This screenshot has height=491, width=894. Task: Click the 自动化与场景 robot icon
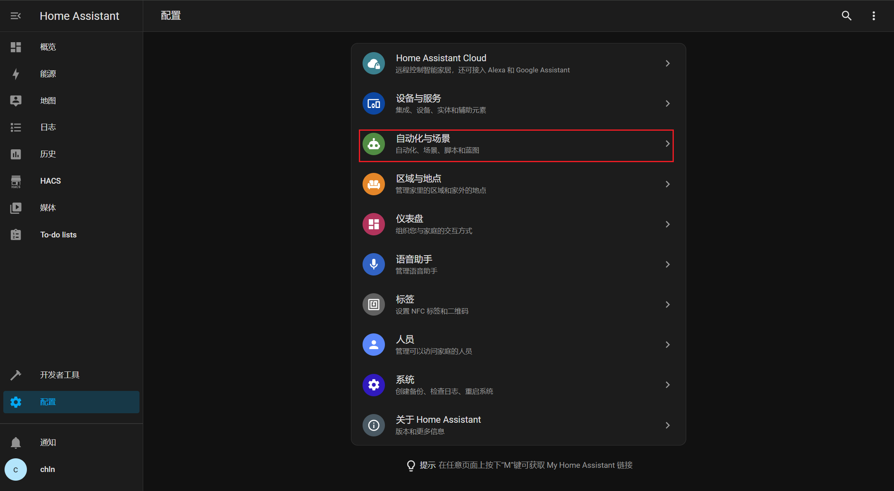coord(374,144)
